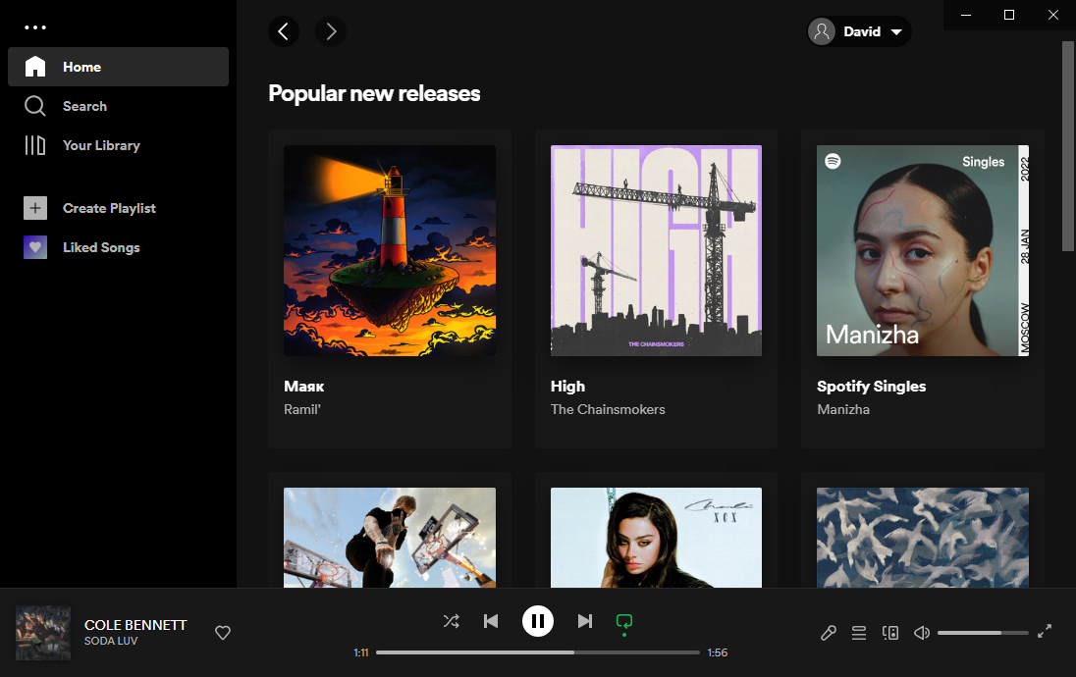Open the High album cover

[x=656, y=250]
